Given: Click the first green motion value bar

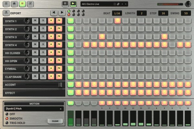Looking at the screenshot, I should tap(70, 118).
